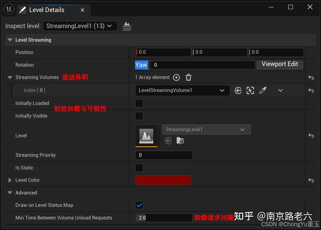This screenshot has height=230, width=321.
Task: Disable Draw on Level Status Map
Action: tap(139, 205)
